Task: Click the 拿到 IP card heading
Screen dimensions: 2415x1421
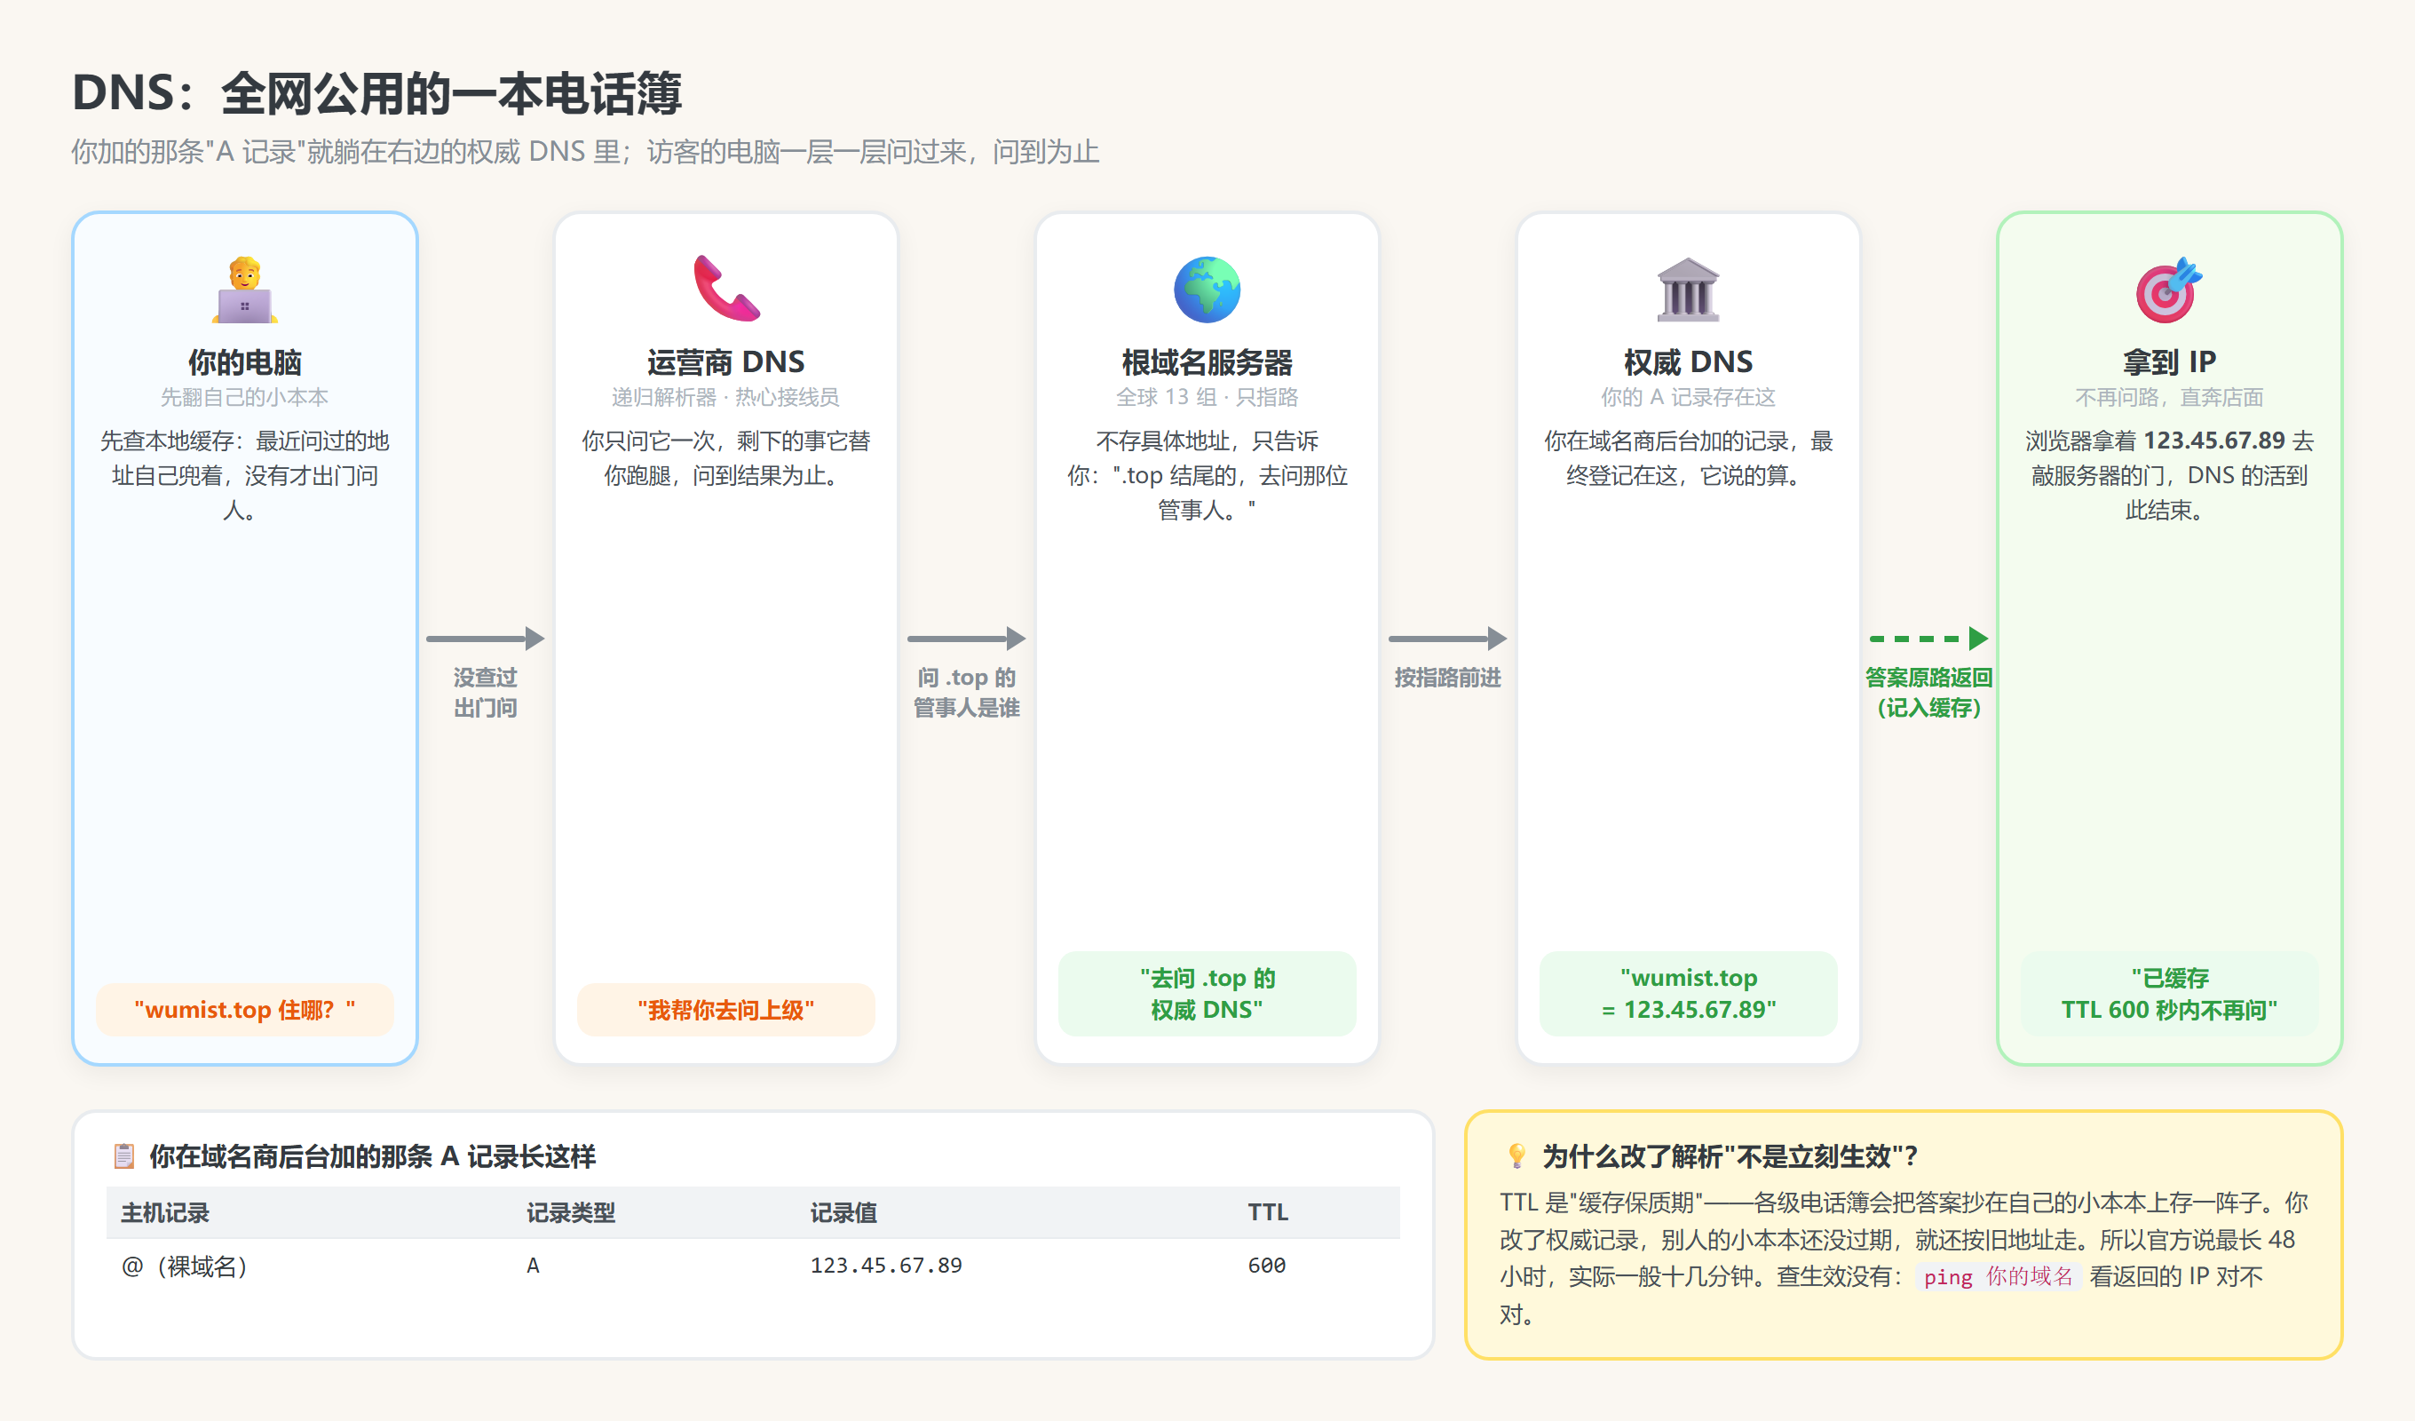Action: [x=2170, y=362]
